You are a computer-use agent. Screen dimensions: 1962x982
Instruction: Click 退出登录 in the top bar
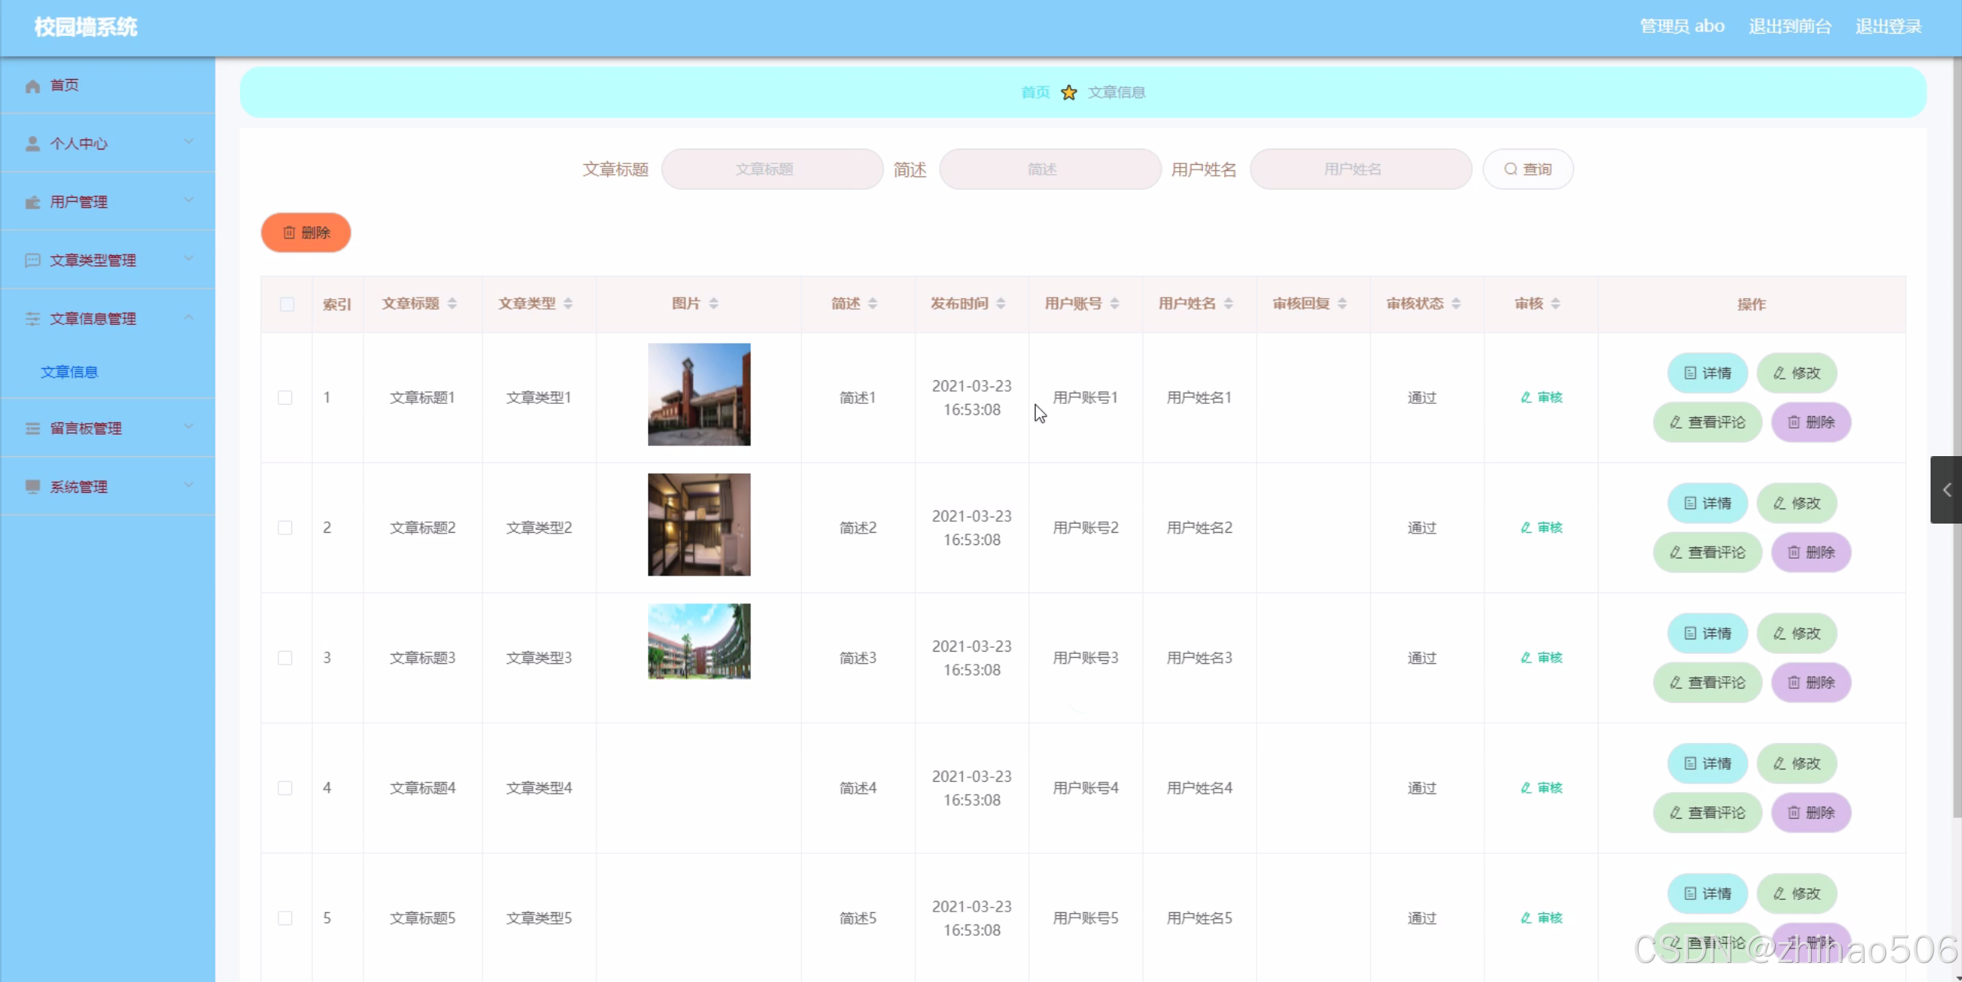tap(1888, 27)
